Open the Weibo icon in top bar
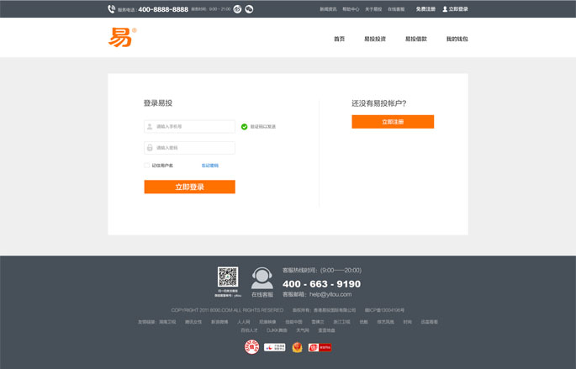This screenshot has width=576, height=369. click(237, 9)
